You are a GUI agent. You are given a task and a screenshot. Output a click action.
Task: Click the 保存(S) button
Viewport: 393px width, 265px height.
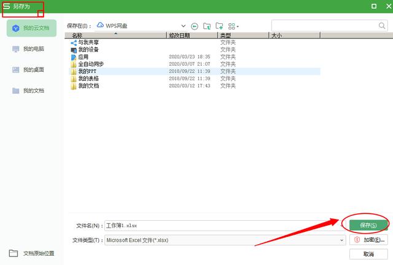coord(368,225)
